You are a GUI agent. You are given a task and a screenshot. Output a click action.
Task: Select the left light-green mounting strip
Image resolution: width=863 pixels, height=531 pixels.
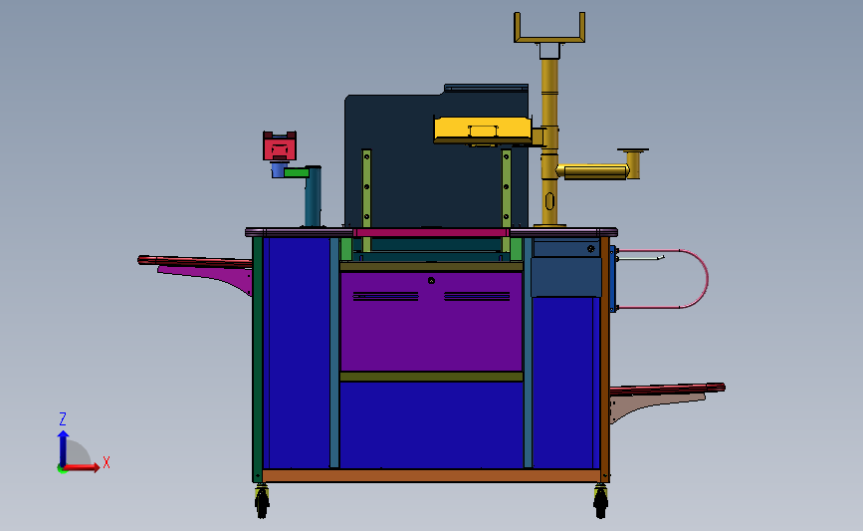(x=366, y=200)
